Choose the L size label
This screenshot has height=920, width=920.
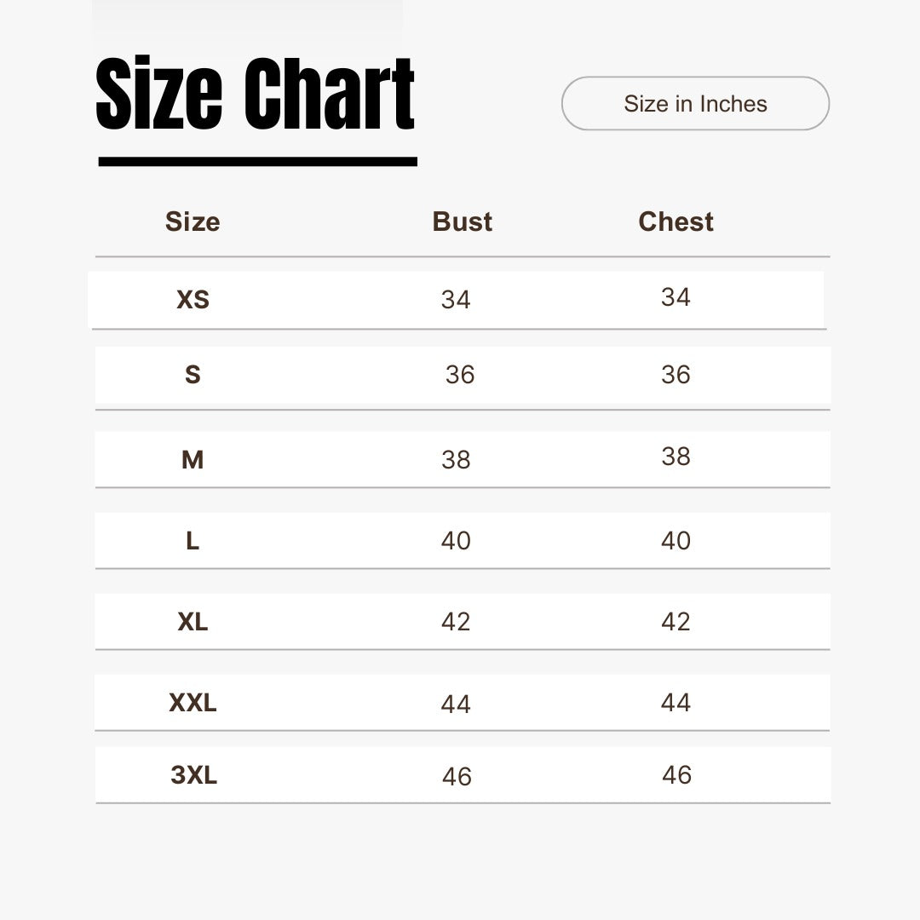click(x=193, y=541)
